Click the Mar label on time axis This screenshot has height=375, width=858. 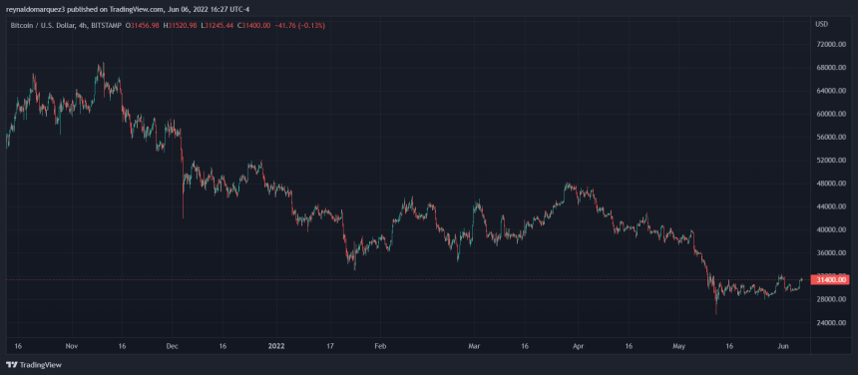[x=475, y=346]
